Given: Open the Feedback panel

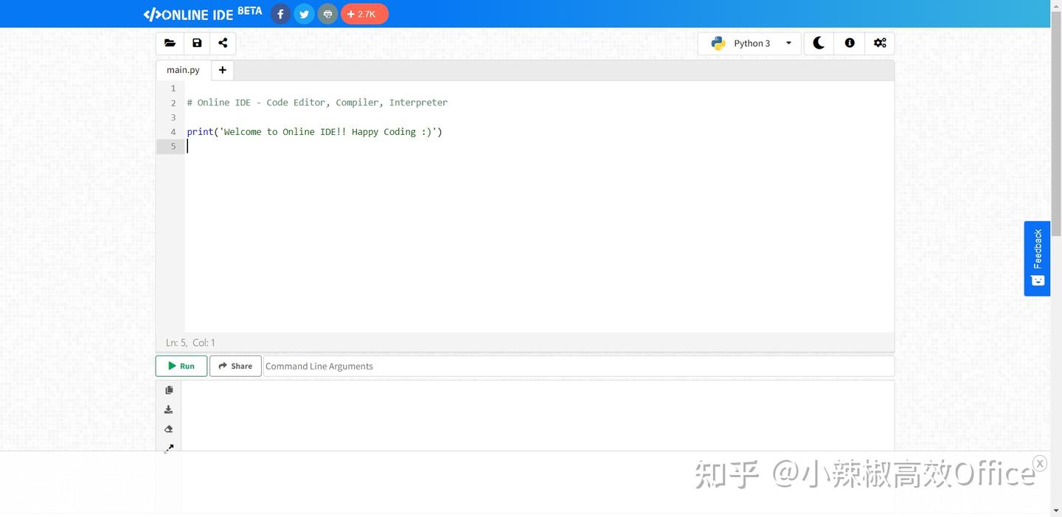Looking at the screenshot, I should tap(1037, 258).
